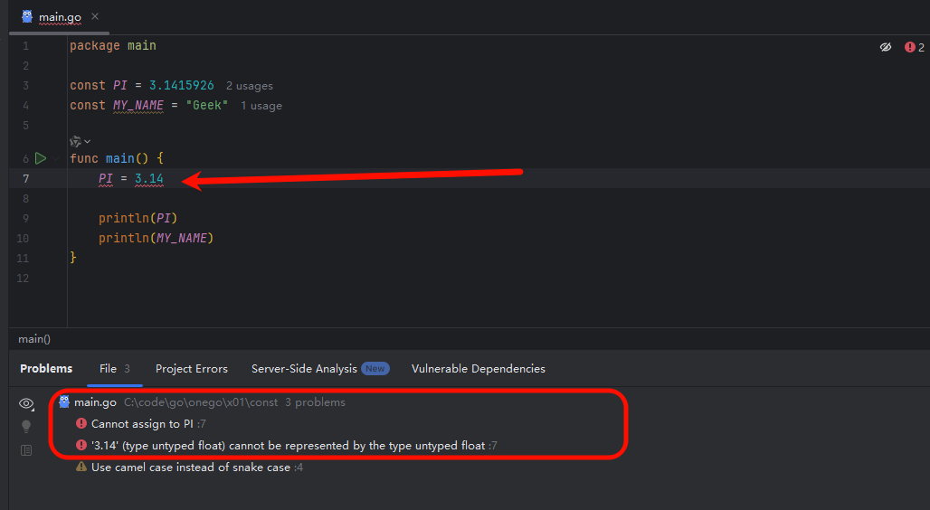Click the lightbulb quick-fix icon
Viewport: 930px width, 510px height.
pos(26,427)
